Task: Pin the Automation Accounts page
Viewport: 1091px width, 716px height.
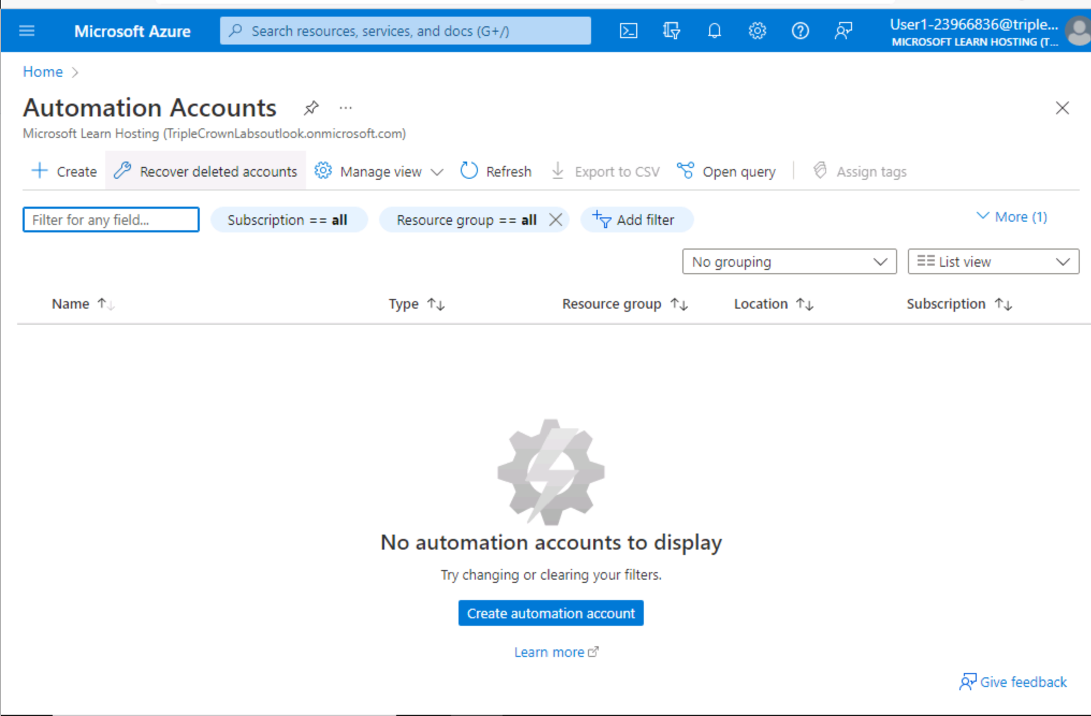Action: (311, 107)
